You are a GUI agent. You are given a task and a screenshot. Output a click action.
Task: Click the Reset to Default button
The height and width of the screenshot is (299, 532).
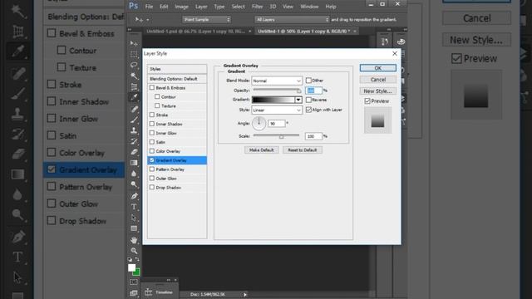pyautogui.click(x=303, y=149)
